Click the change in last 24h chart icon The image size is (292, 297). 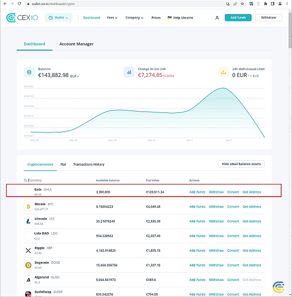(x=129, y=72)
